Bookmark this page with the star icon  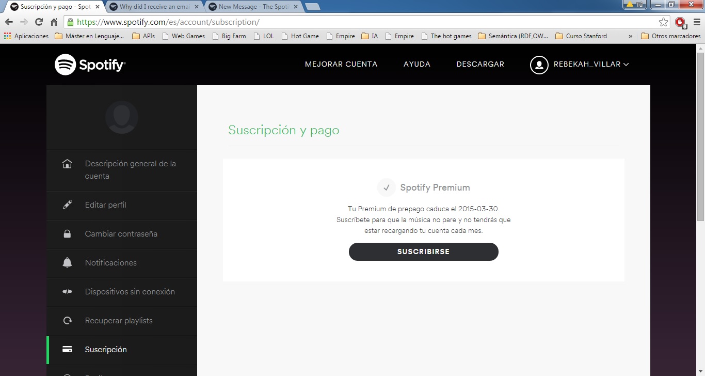(663, 22)
